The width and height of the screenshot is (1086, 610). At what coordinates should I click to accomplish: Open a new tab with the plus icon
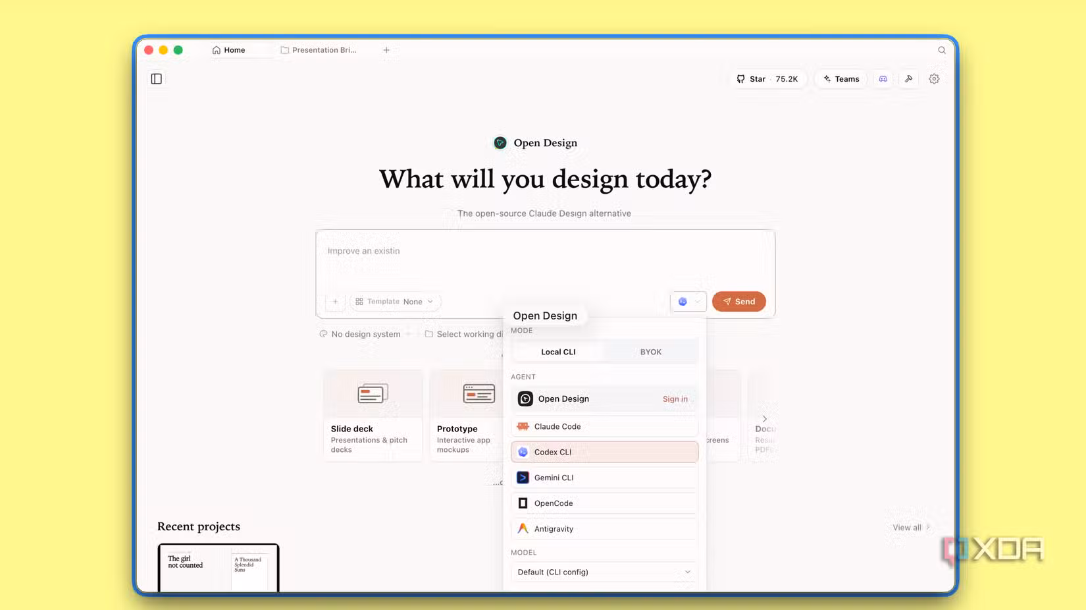pos(386,50)
